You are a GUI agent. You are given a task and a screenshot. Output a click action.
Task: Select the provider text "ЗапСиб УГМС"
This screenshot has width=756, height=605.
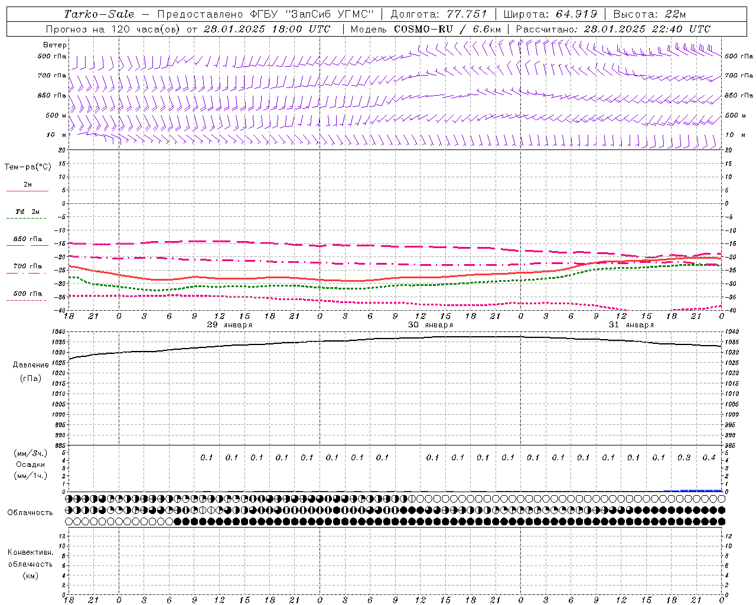point(330,14)
